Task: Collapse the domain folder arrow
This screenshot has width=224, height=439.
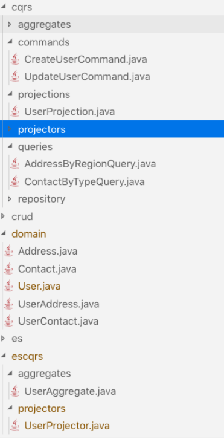Action: click(4, 233)
